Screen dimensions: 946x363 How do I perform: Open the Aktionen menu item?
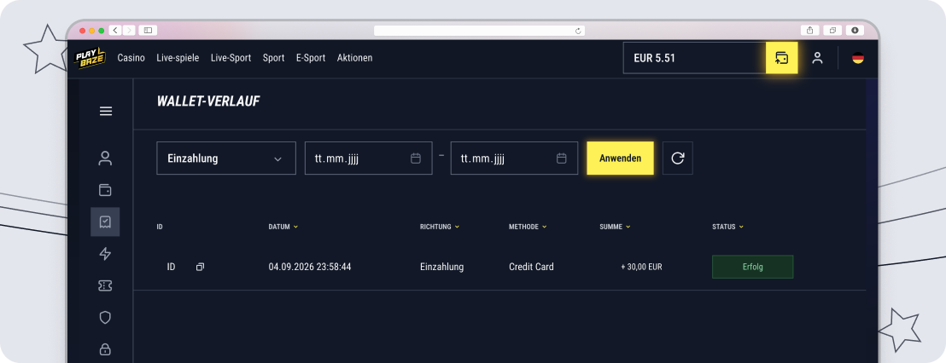point(355,58)
